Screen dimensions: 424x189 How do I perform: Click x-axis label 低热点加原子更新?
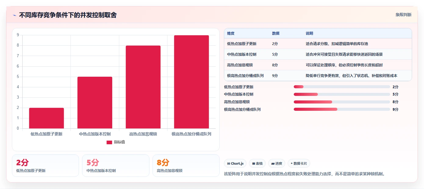pyautogui.click(x=46, y=134)
